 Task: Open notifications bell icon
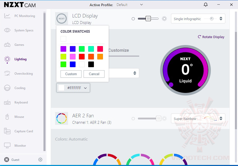[x=205, y=5]
